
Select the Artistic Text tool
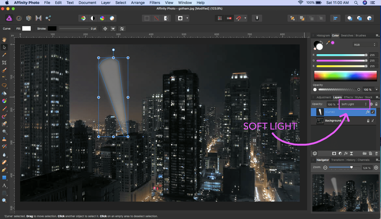pyautogui.click(x=4, y=186)
